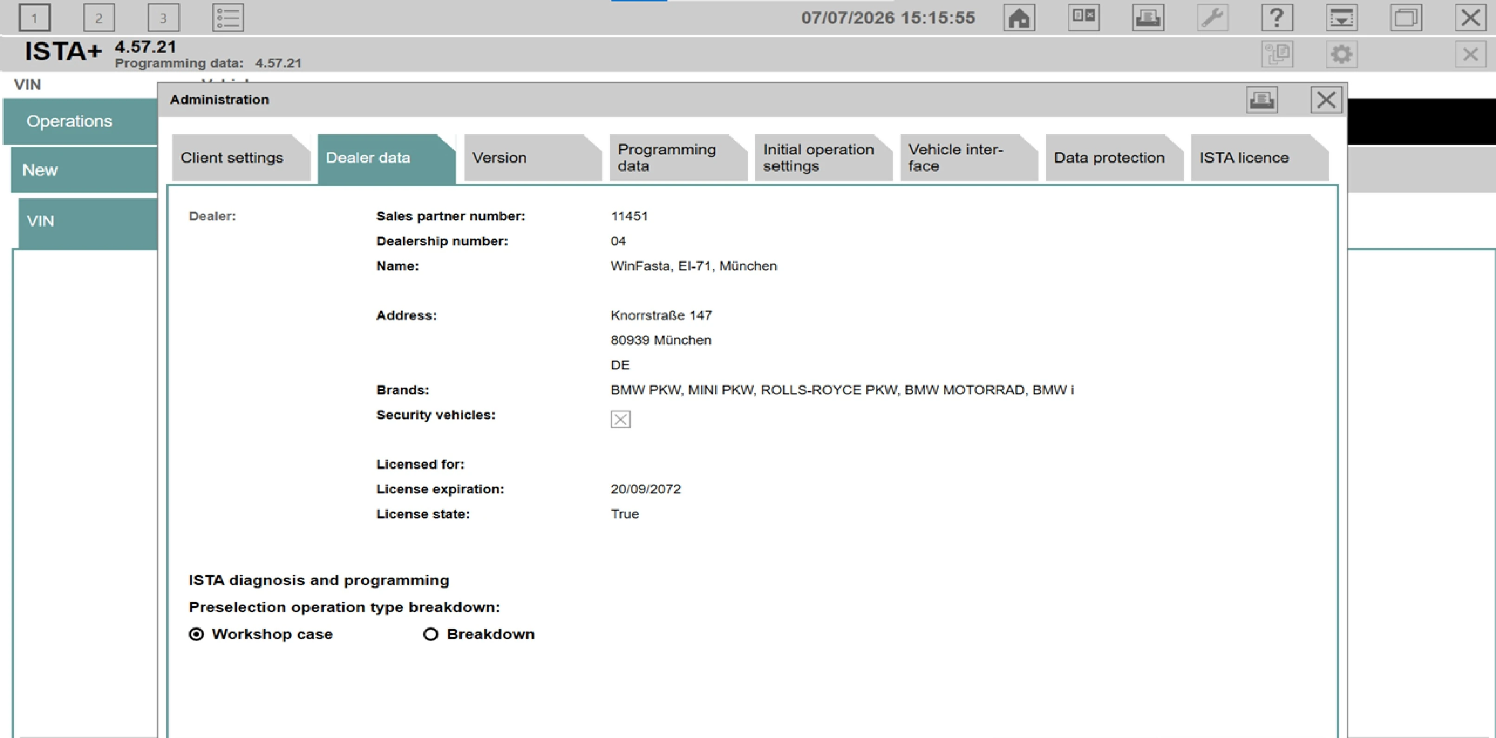The width and height of the screenshot is (1496, 738).
Task: Close the Administration dialog
Action: [x=1326, y=100]
